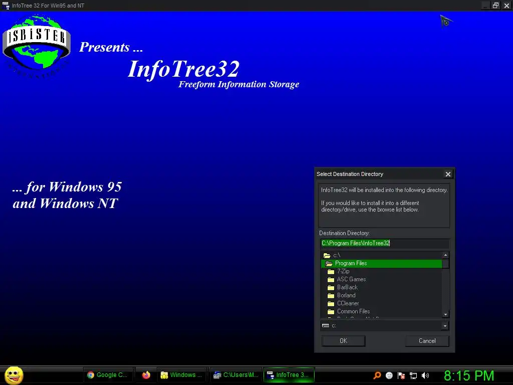Click the white round tray icon
513x385 pixels.
[389, 375]
